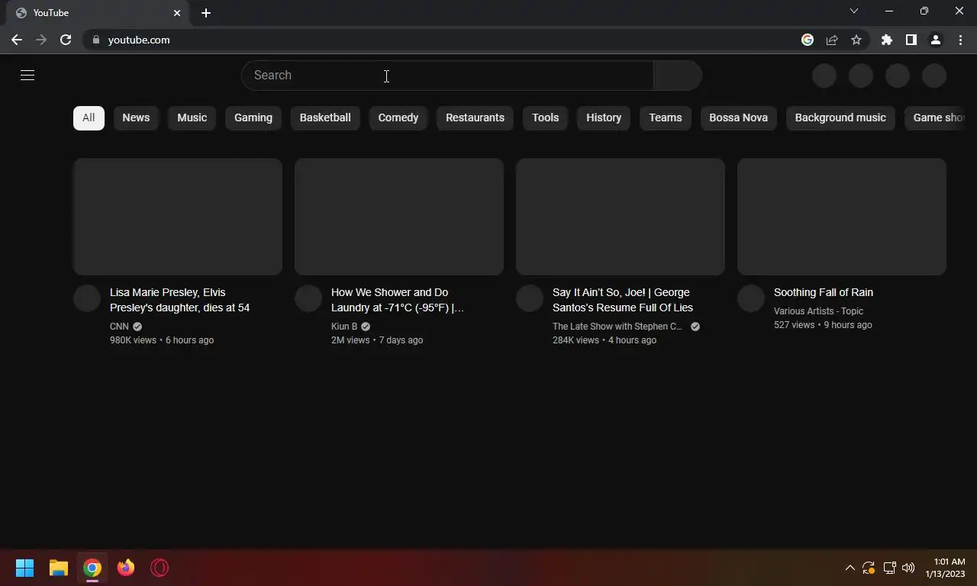The width and height of the screenshot is (977, 586).
Task: Click the search button beside the Search box
Action: point(678,76)
